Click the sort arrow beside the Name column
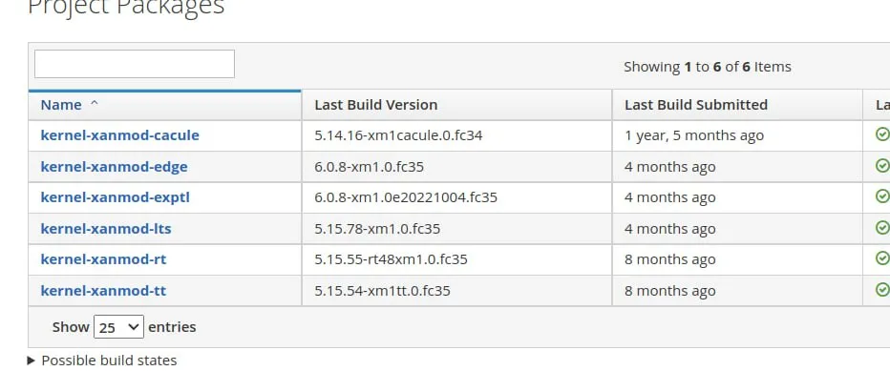The height and width of the screenshot is (371, 890). 95,104
